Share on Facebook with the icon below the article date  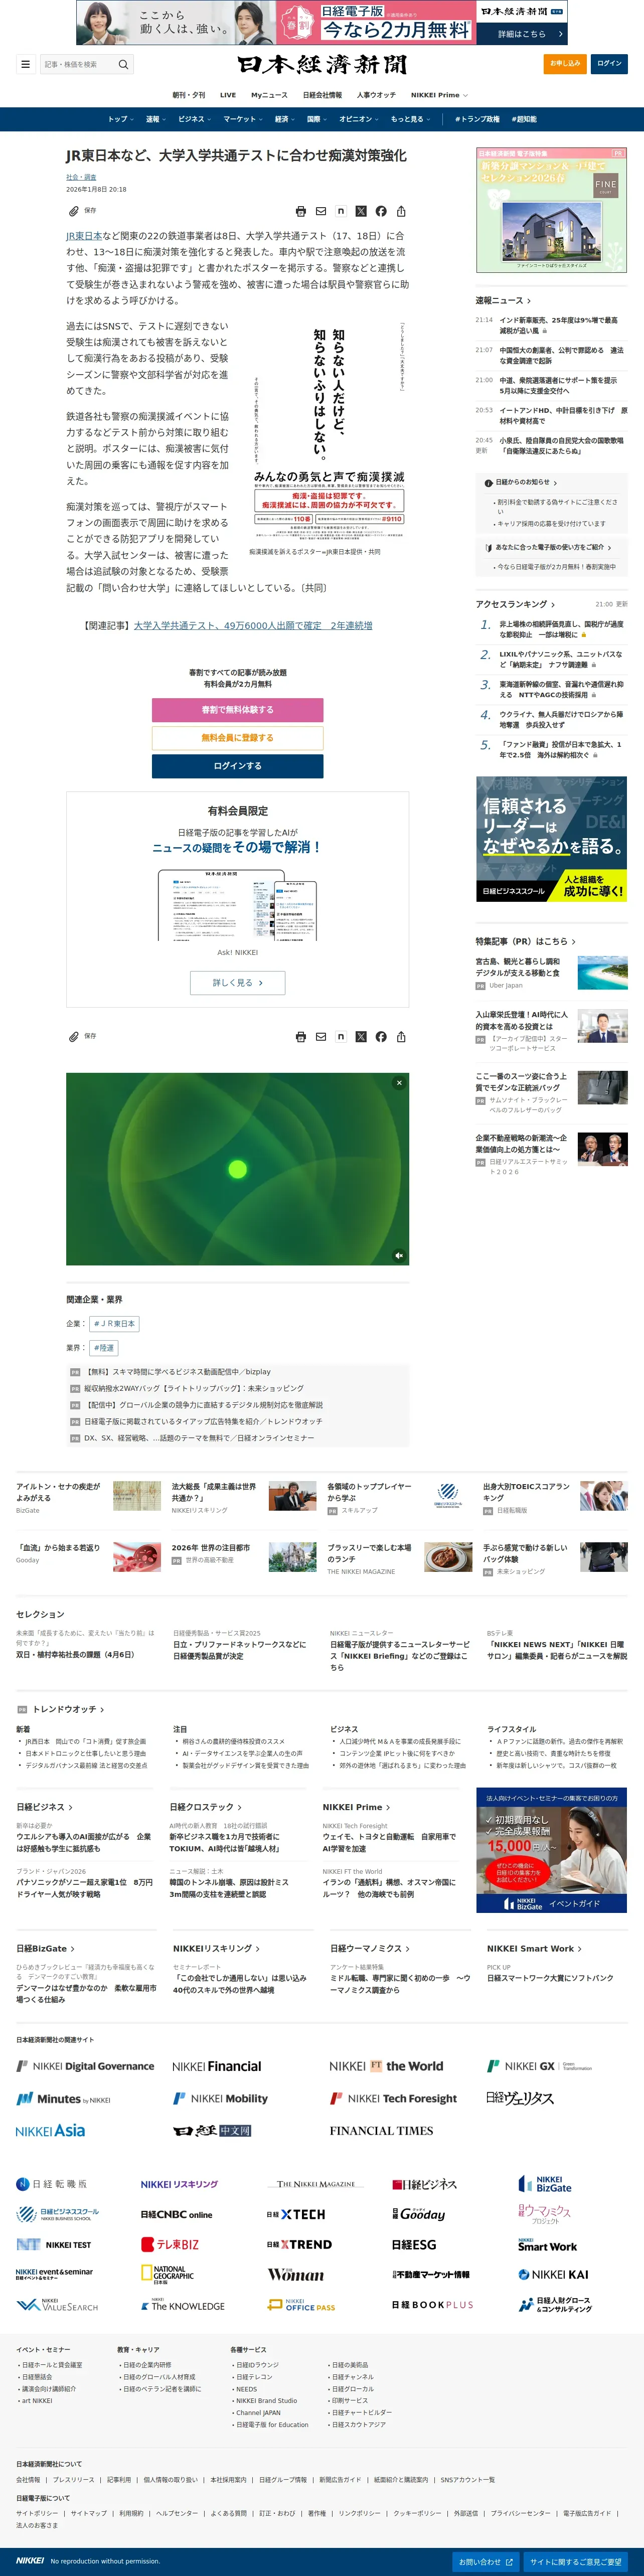[381, 212]
